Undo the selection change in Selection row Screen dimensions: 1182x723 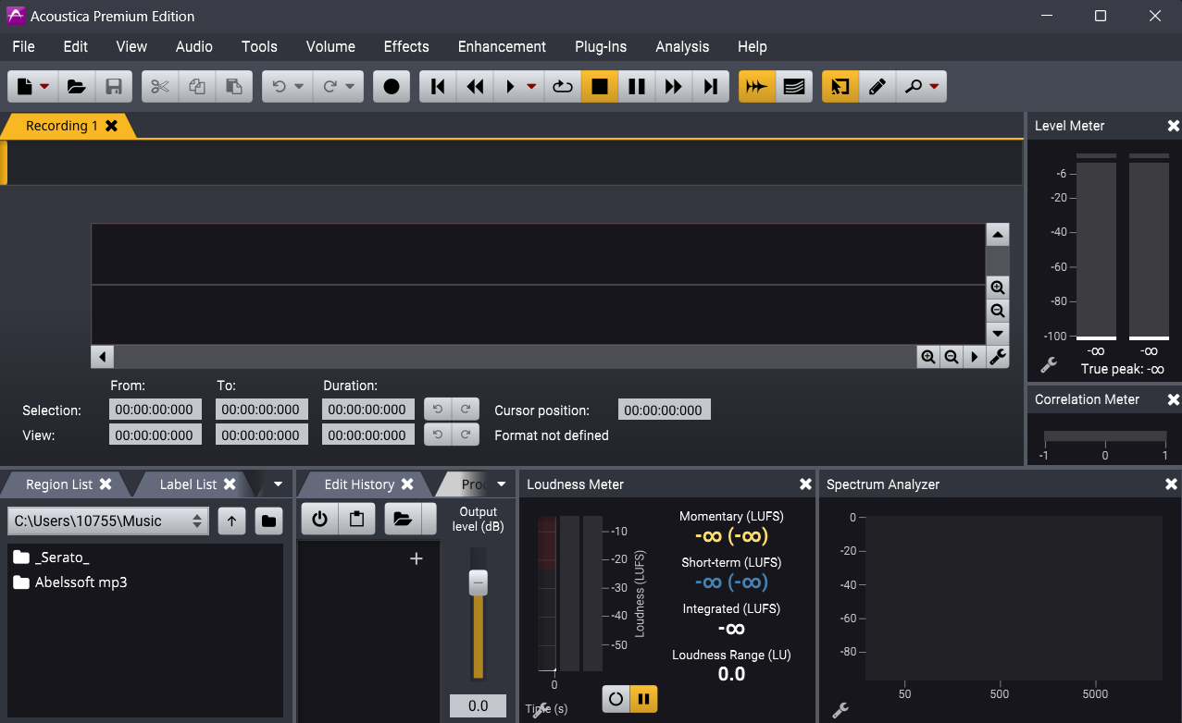coord(438,410)
